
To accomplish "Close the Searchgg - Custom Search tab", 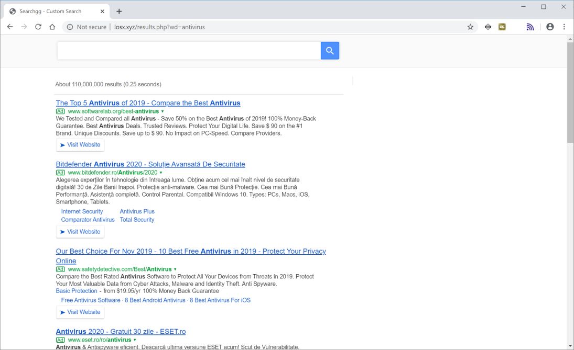I will [103, 12].
